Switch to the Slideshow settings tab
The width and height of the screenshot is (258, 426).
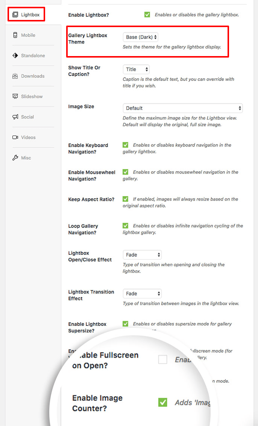pyautogui.click(x=32, y=96)
